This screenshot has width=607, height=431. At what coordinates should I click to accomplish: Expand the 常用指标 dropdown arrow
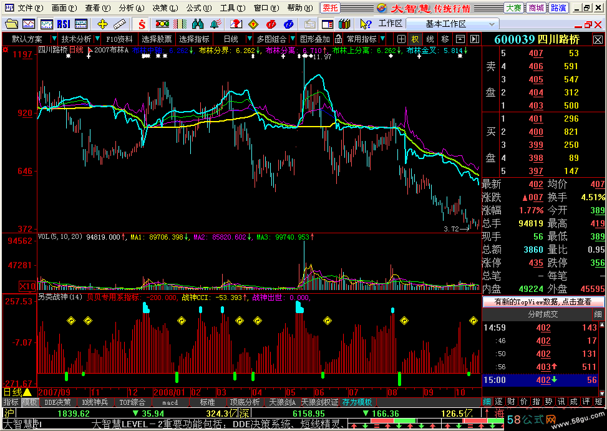pos(382,39)
